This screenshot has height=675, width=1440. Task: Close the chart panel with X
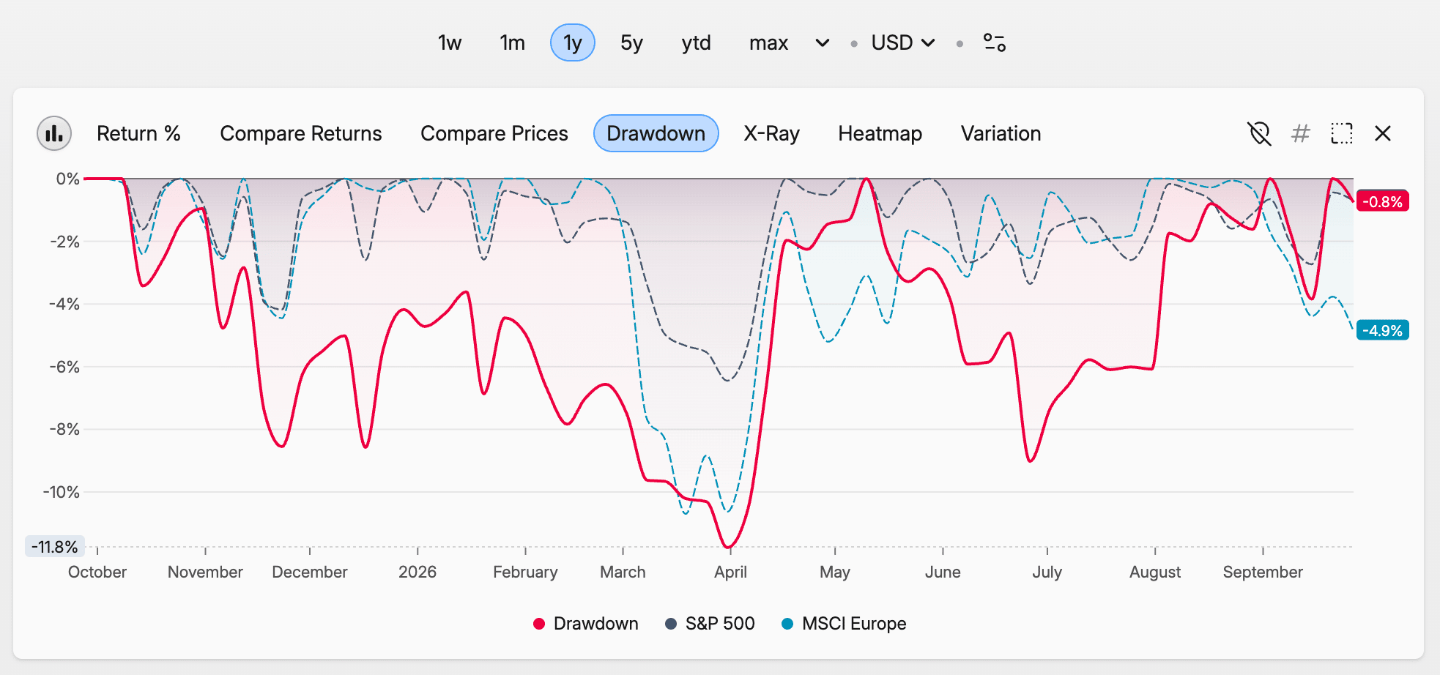click(x=1382, y=133)
